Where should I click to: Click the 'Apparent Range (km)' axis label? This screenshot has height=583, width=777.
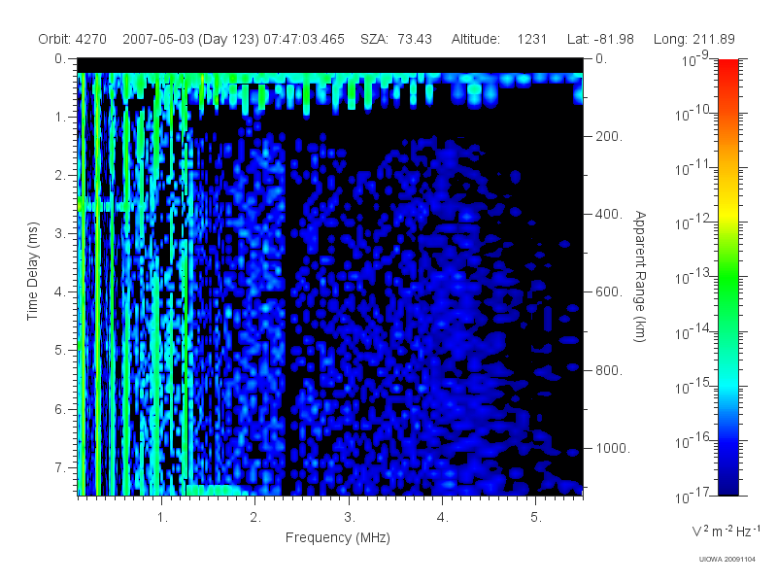(640, 277)
